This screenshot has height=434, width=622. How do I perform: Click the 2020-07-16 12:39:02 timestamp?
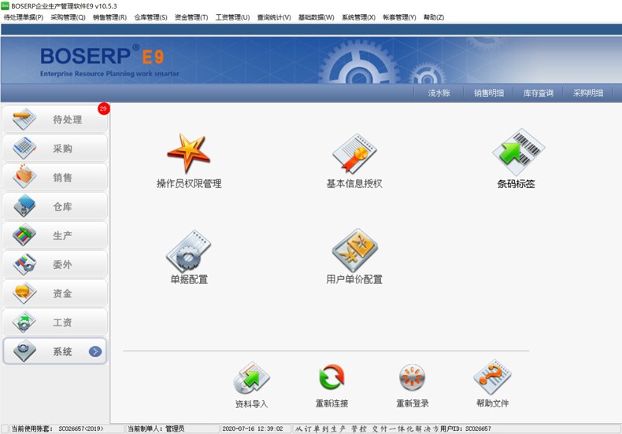[253, 428]
